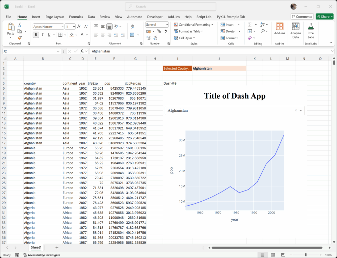Viewport: 337px width, 258px height.
Task: Click the Wrap Text icon
Action: 132,26
